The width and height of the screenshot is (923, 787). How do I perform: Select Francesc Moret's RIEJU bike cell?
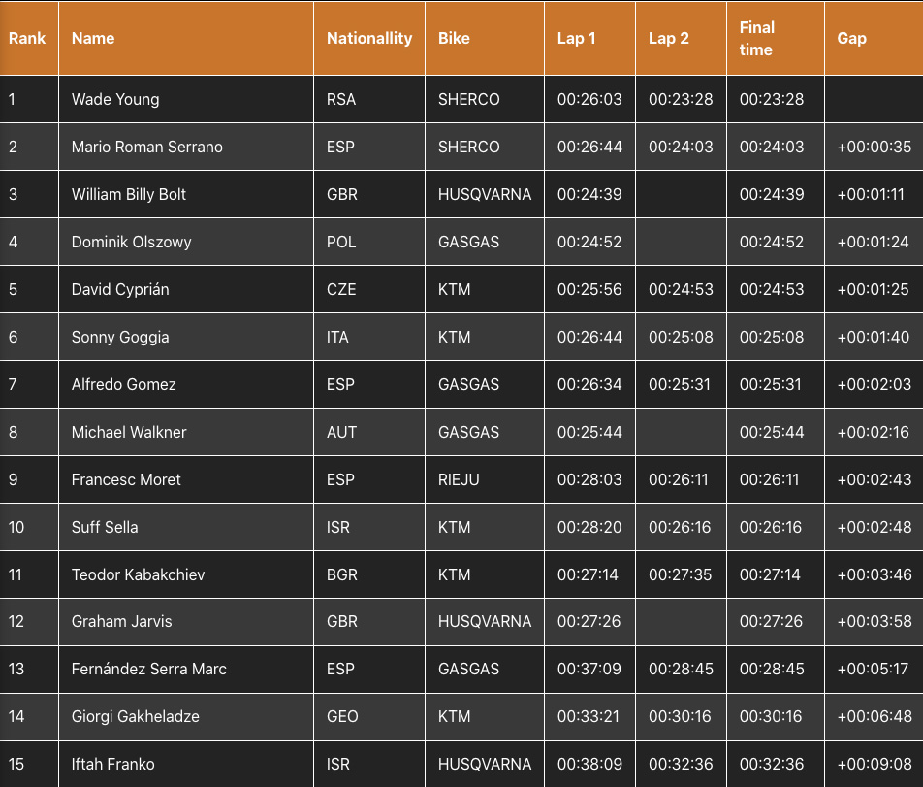click(485, 479)
